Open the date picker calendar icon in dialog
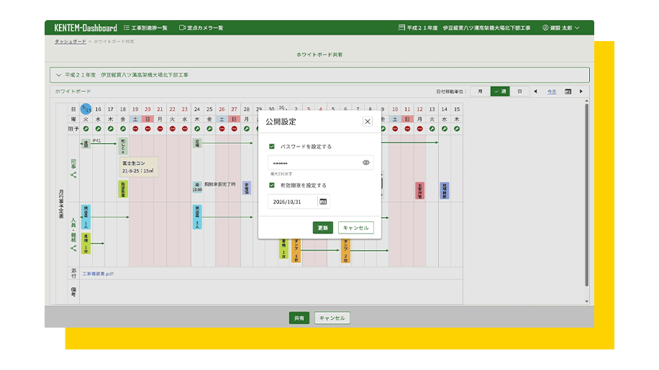Viewport: 659px width, 370px height. click(x=323, y=202)
